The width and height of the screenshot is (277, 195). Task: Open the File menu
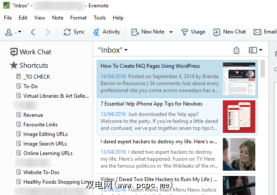[8, 18]
